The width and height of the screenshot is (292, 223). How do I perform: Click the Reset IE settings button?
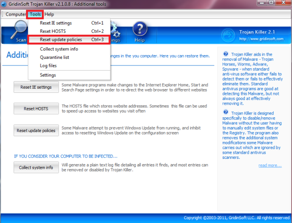coord(36,87)
